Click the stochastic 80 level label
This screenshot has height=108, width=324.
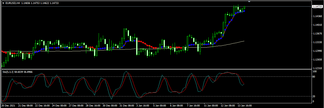(x=314, y=77)
